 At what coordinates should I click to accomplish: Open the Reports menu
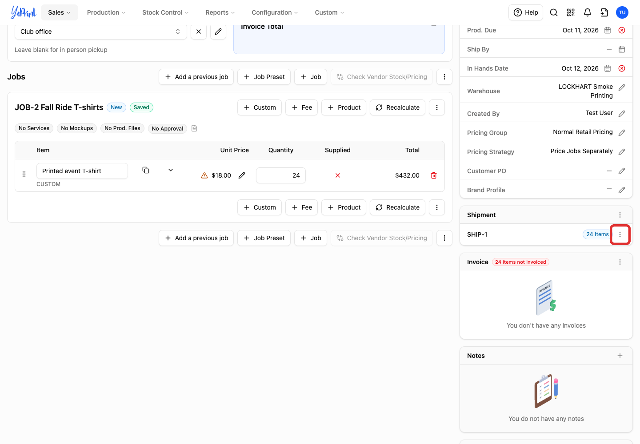click(220, 12)
